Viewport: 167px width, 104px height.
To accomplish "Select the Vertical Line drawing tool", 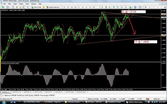I will click(154, 7).
